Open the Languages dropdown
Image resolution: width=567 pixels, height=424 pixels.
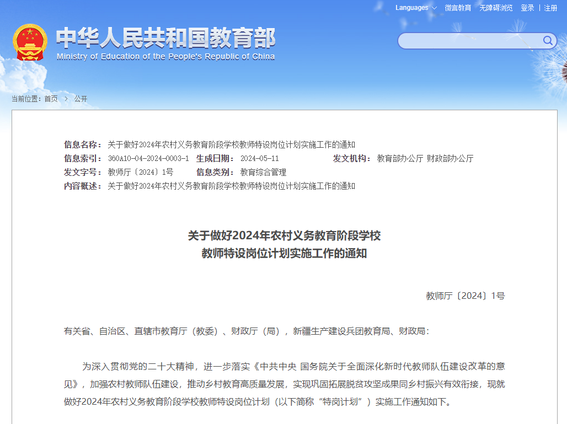416,8
